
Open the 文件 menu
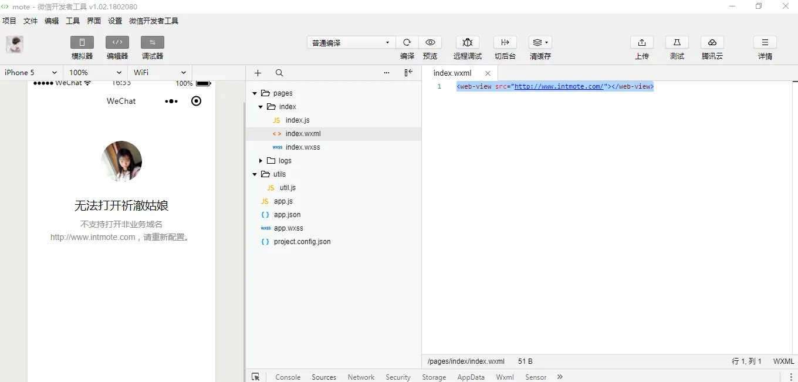pos(31,21)
